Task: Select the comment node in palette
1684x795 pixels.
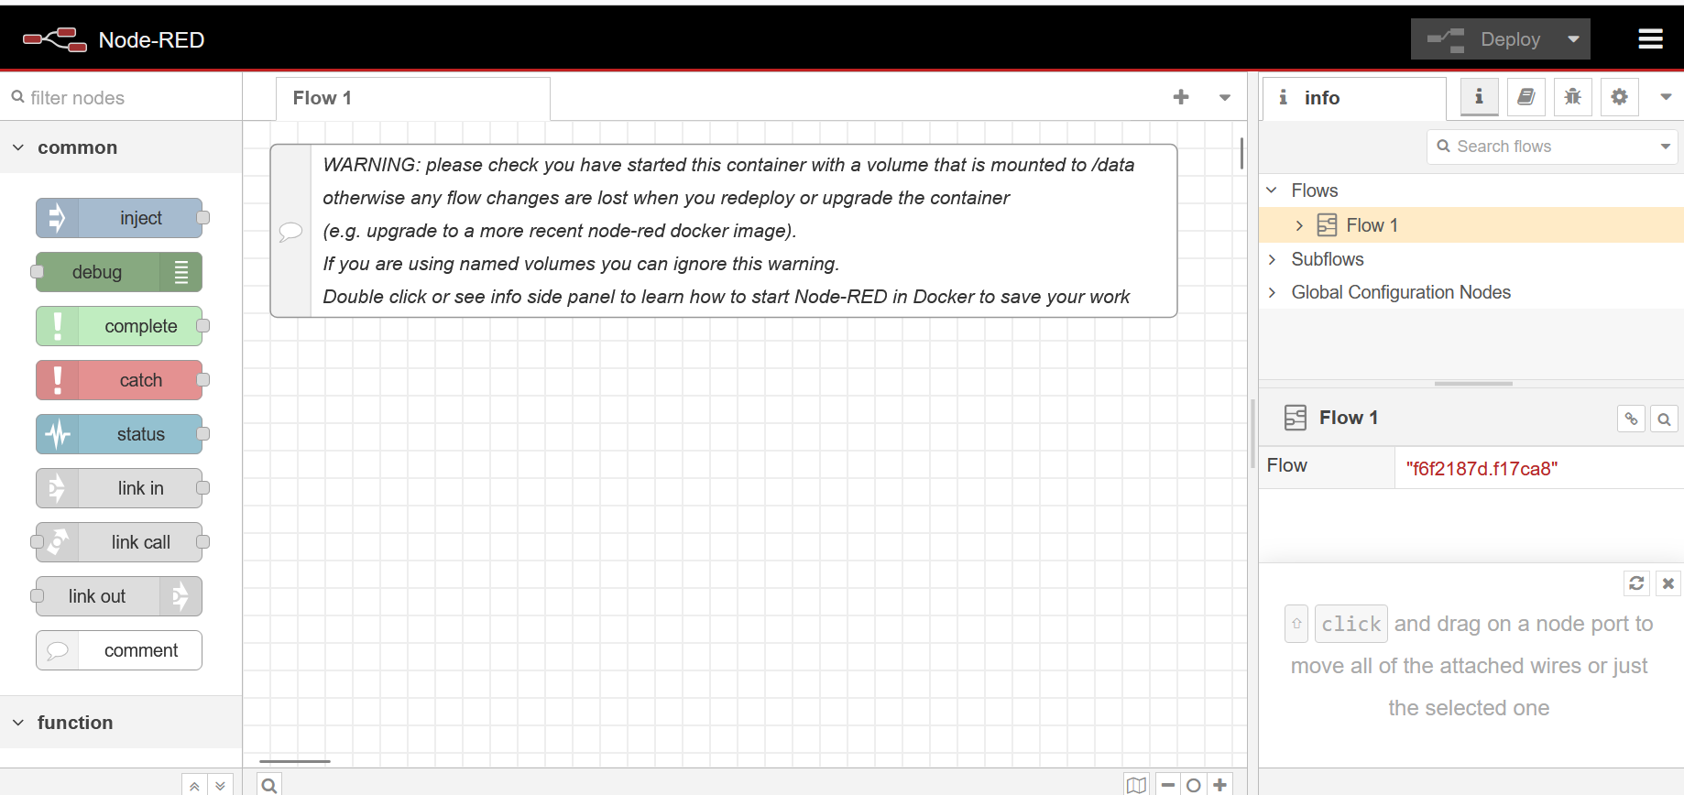Action: [x=119, y=650]
